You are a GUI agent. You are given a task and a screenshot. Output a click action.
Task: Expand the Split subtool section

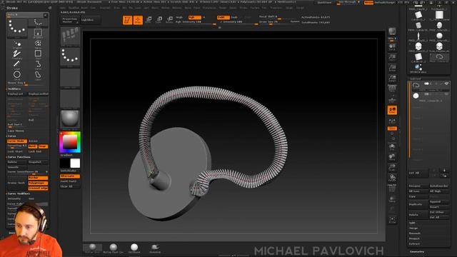click(x=412, y=223)
